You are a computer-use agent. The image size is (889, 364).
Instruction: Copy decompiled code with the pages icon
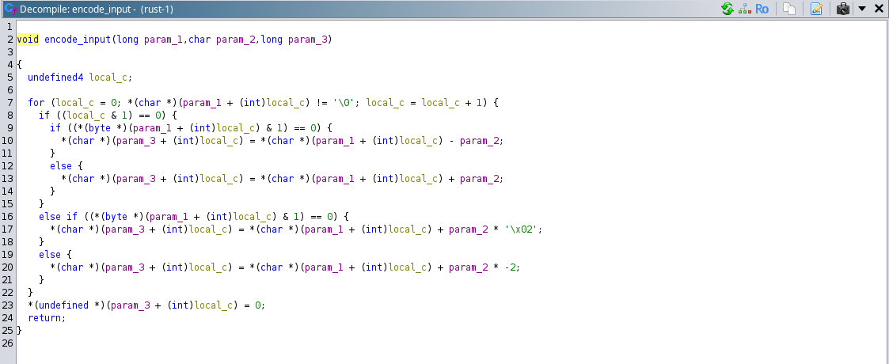(x=789, y=9)
